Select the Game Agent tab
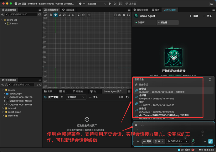The height and width of the screenshot is (152, 216). click(x=170, y=10)
